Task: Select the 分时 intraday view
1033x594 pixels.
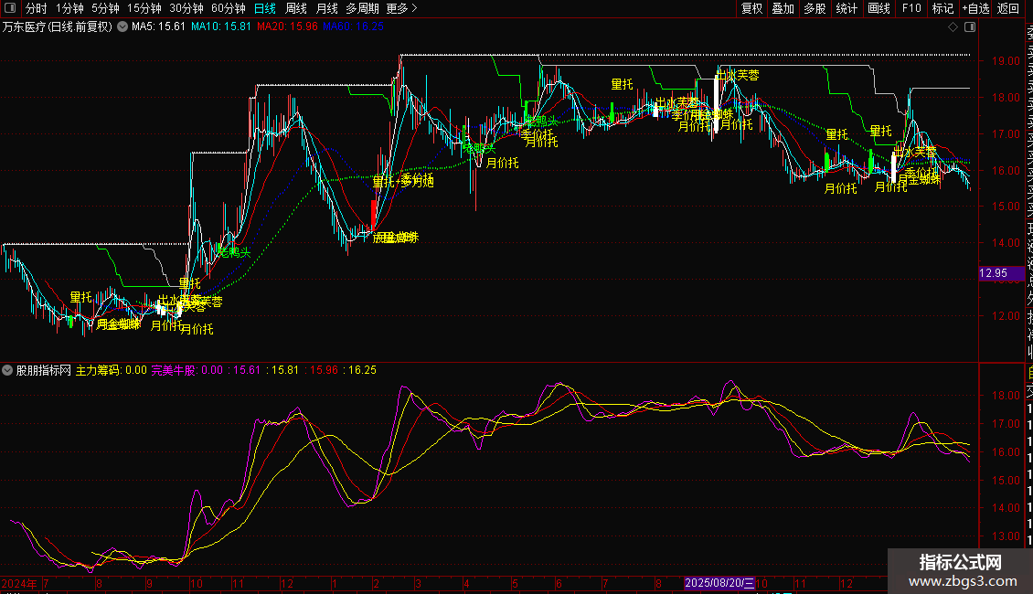Action: coord(37,8)
